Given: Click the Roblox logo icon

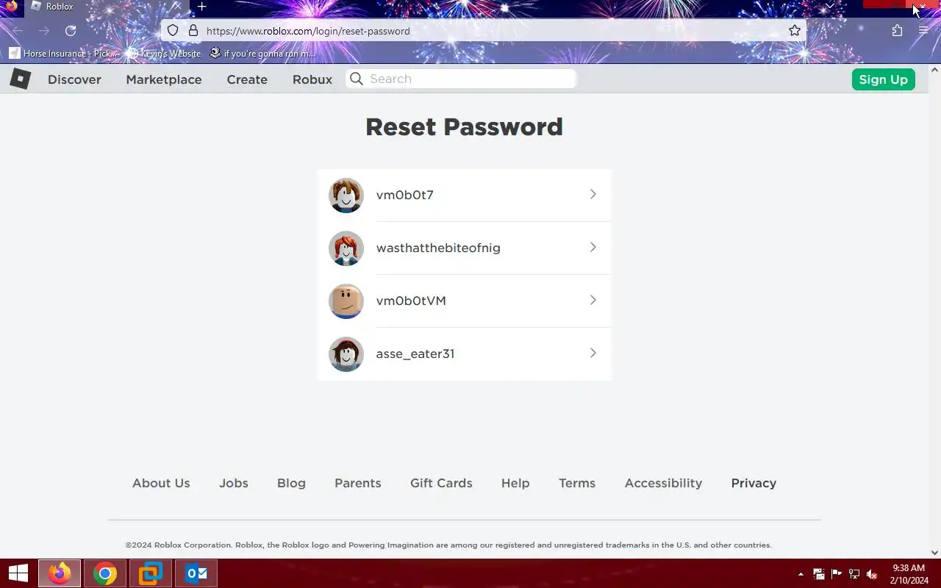Looking at the screenshot, I should [20, 79].
